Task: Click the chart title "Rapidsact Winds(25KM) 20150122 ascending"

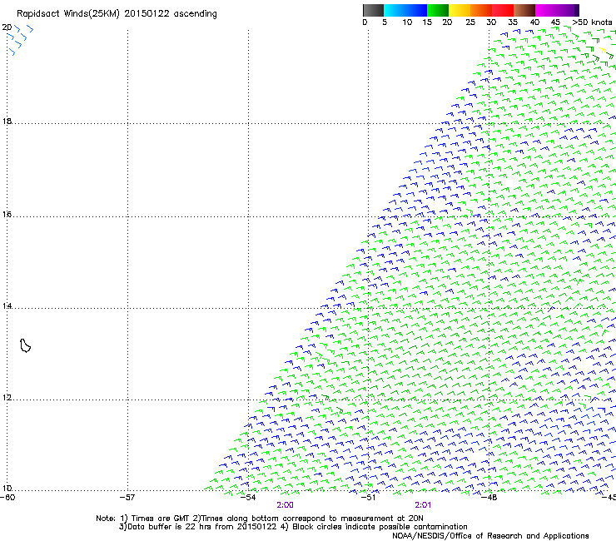Action: pos(117,14)
